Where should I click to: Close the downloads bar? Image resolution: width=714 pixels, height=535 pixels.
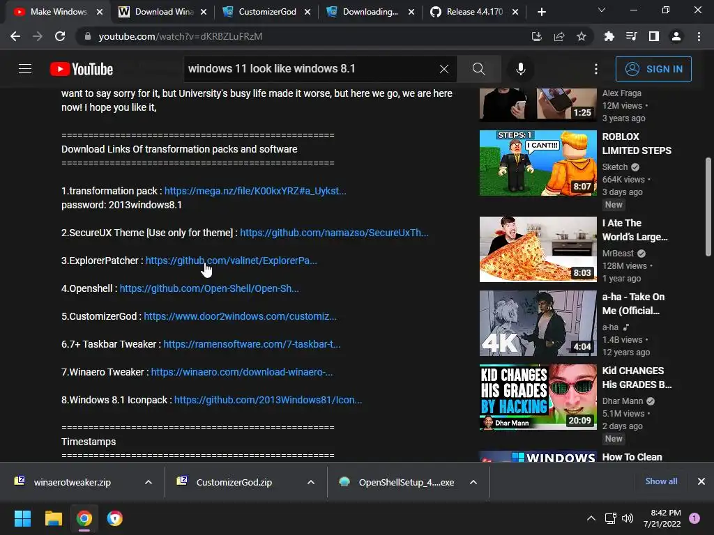pos(701,481)
